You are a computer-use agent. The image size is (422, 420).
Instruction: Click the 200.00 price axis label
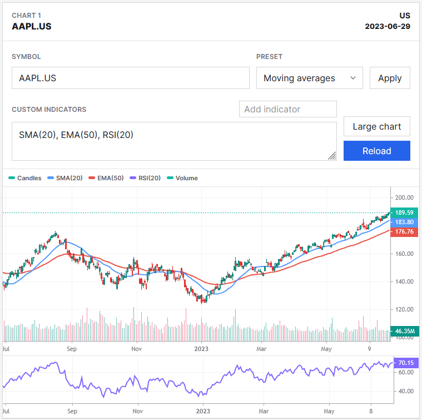[404, 197]
